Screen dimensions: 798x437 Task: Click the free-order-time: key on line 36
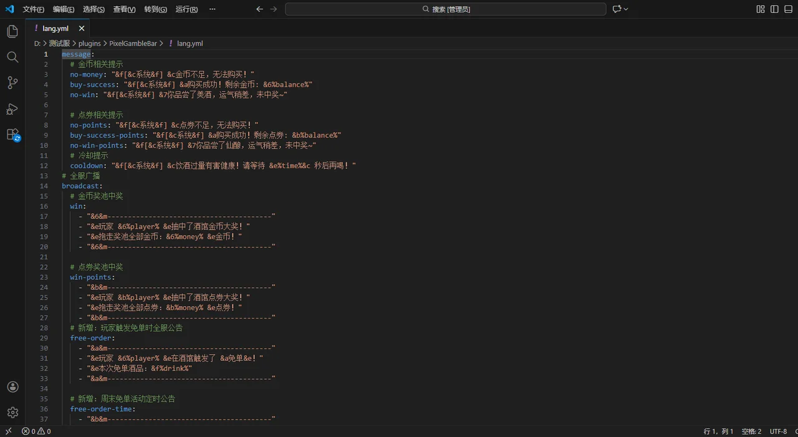(103, 409)
